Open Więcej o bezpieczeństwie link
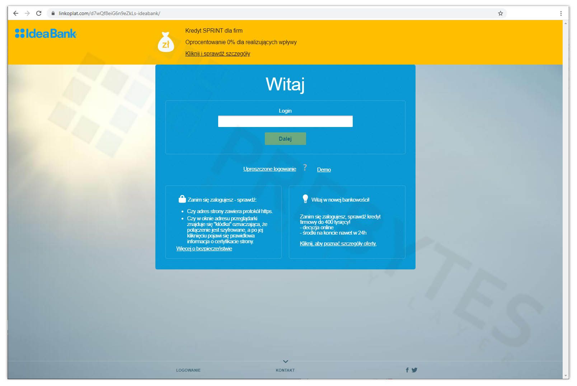This screenshot has height=386, width=577. pyautogui.click(x=204, y=249)
